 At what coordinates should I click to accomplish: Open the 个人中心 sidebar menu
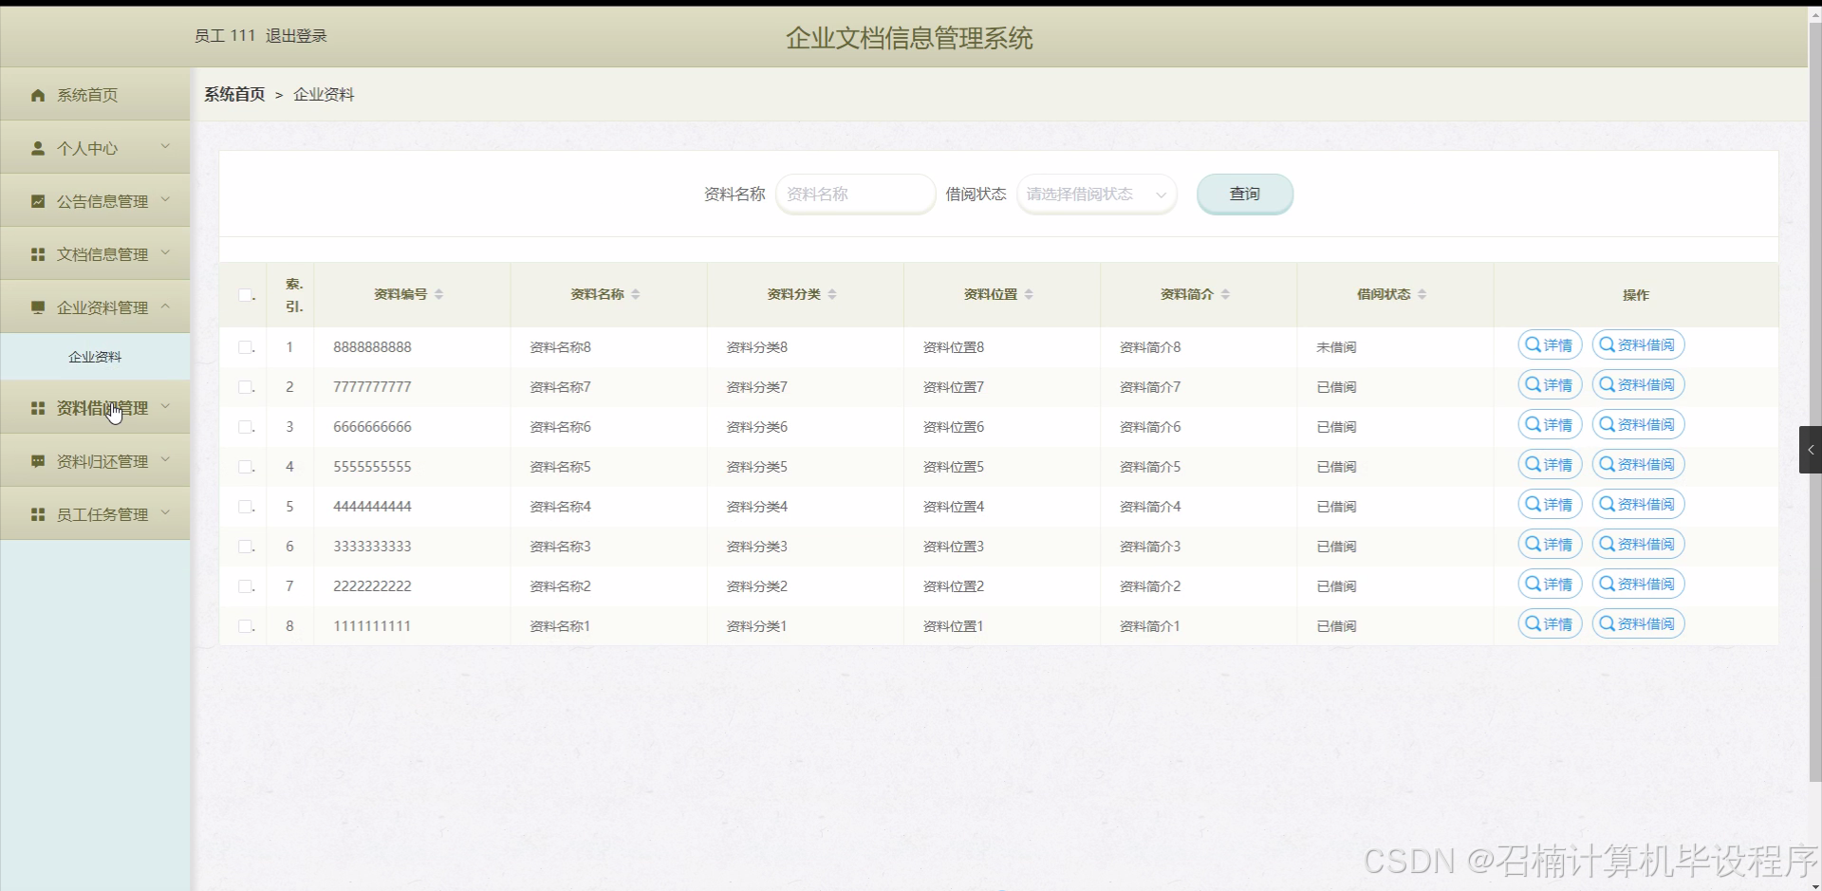[95, 147]
